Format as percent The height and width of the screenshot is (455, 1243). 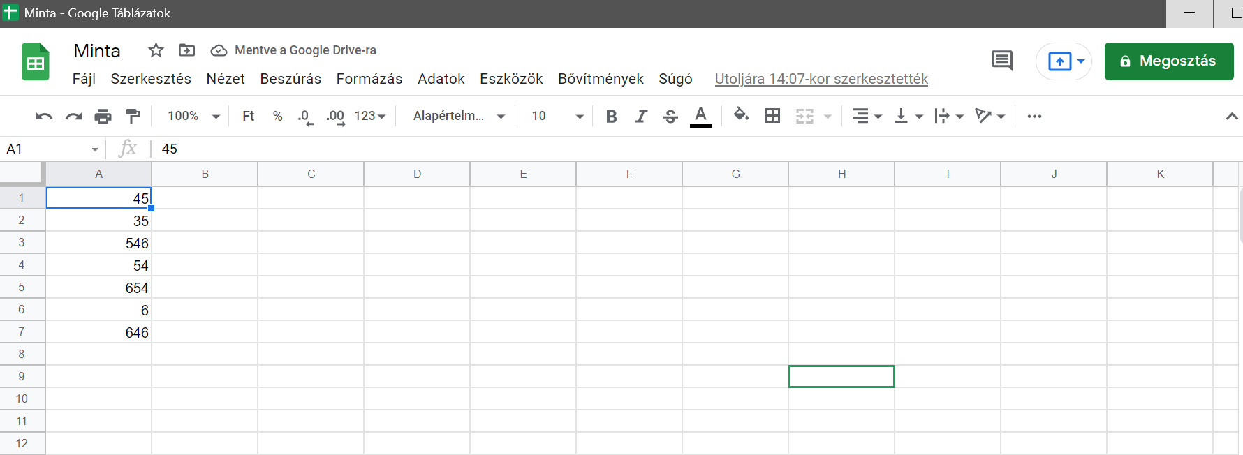[277, 116]
